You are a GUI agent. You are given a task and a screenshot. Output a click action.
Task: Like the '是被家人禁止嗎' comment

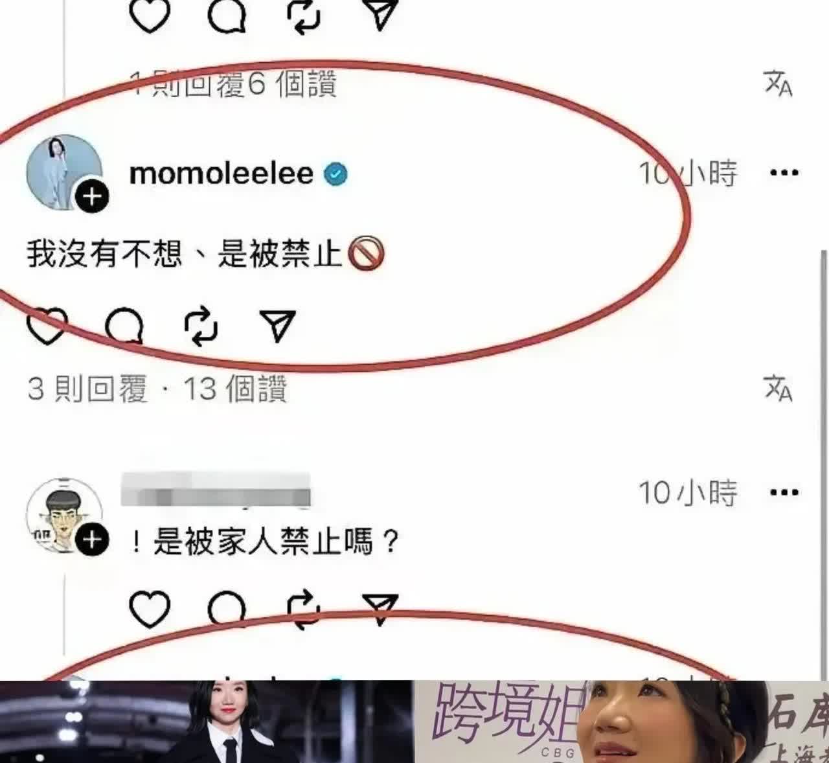pyautogui.click(x=150, y=609)
